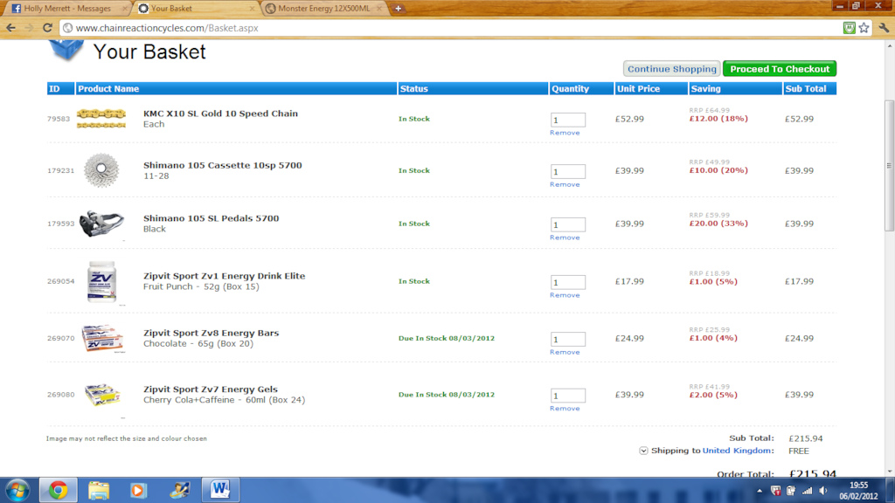Open the Chrome wrench settings menu
The image size is (895, 503).
(884, 28)
